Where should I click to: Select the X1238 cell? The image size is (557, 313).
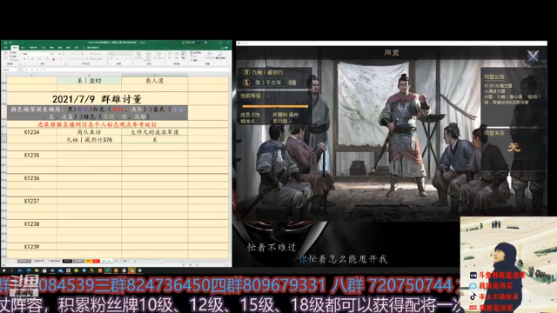[x=31, y=224]
